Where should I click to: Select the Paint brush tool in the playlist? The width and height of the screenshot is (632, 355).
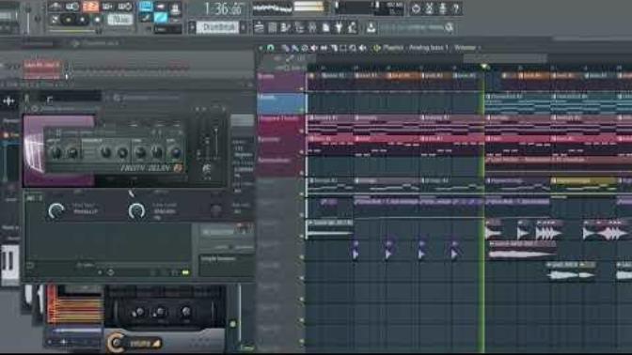pyautogui.click(x=294, y=48)
